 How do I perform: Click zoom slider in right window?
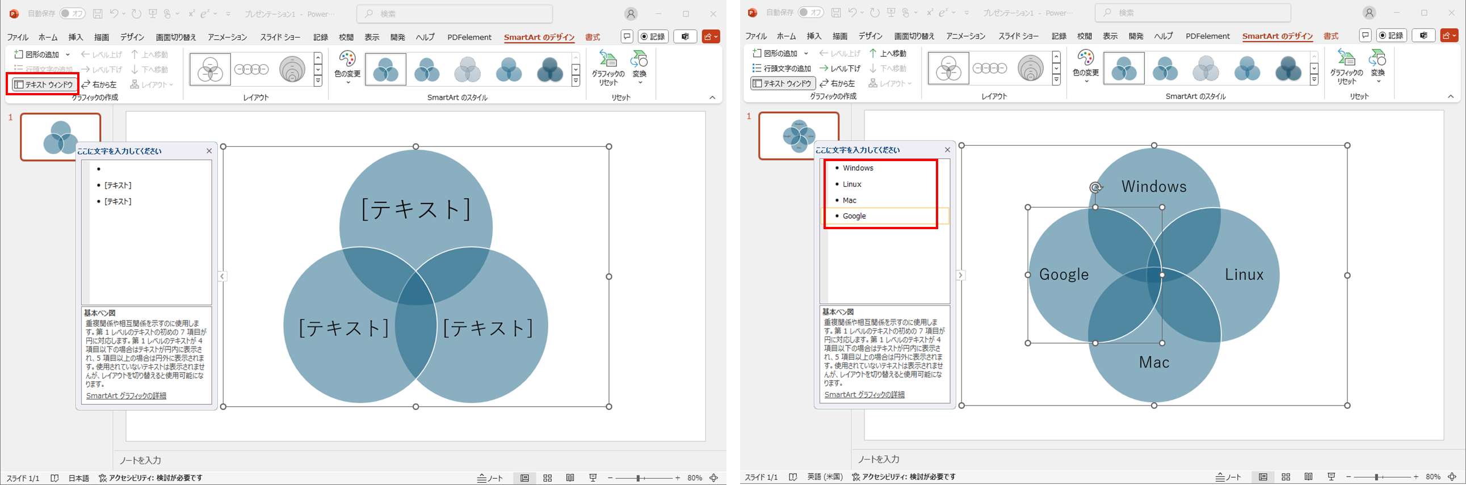point(1376,477)
